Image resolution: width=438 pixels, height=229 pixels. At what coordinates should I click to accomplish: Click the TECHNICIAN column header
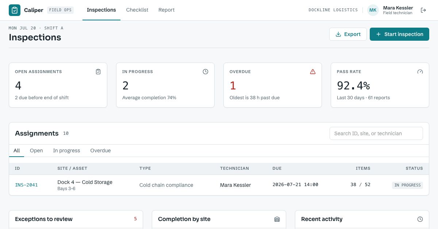click(x=234, y=168)
